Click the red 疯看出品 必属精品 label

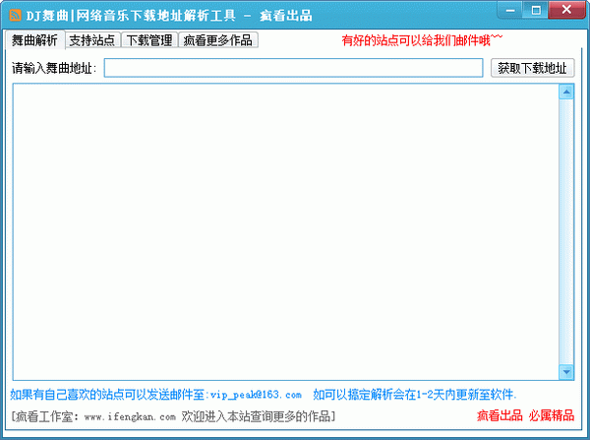pos(525,416)
